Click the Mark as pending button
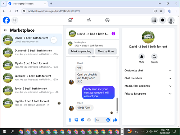Viewport: 180px width, 135px height. [81, 51]
